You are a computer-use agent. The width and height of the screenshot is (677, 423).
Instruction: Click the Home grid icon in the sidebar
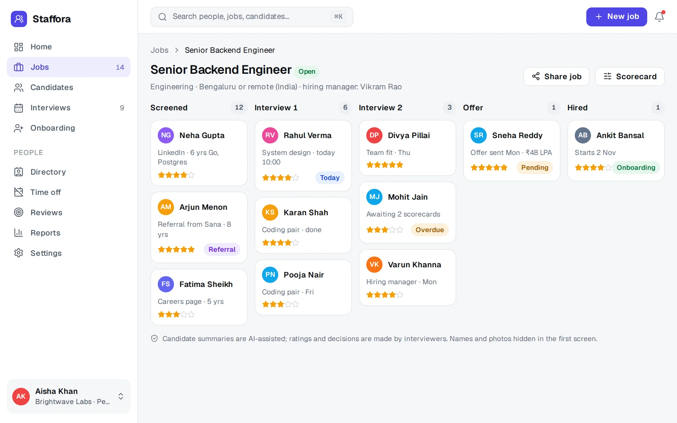tap(19, 47)
